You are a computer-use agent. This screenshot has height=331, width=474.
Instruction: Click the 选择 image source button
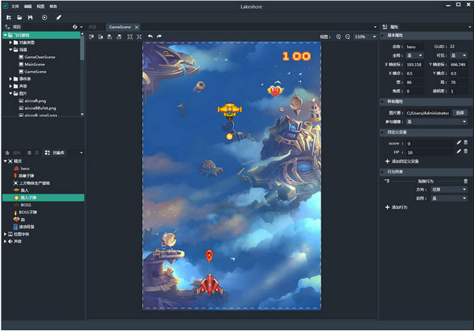(461, 113)
